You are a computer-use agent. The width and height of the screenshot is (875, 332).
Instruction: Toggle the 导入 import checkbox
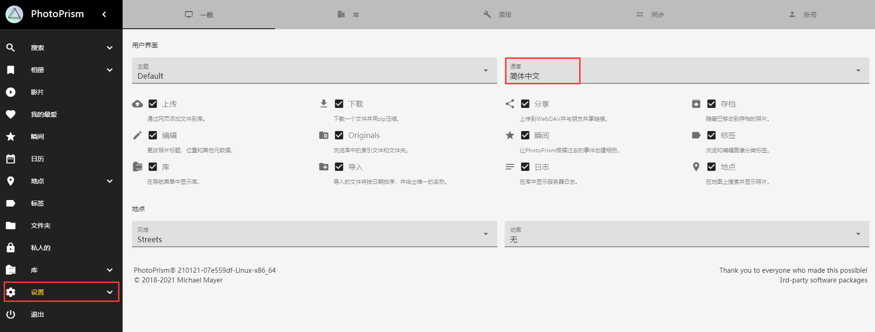pos(339,167)
